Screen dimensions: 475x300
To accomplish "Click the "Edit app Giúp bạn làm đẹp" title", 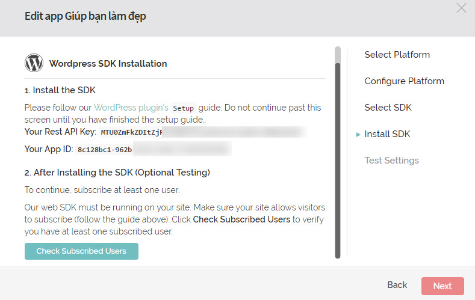I will point(85,16).
